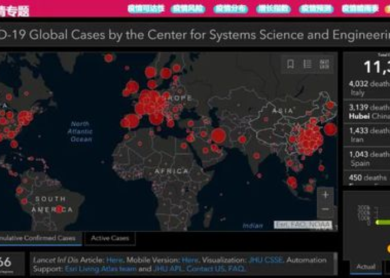Switch to the Active Cases tab
The width and height of the screenshot is (390, 278).
(x=110, y=239)
